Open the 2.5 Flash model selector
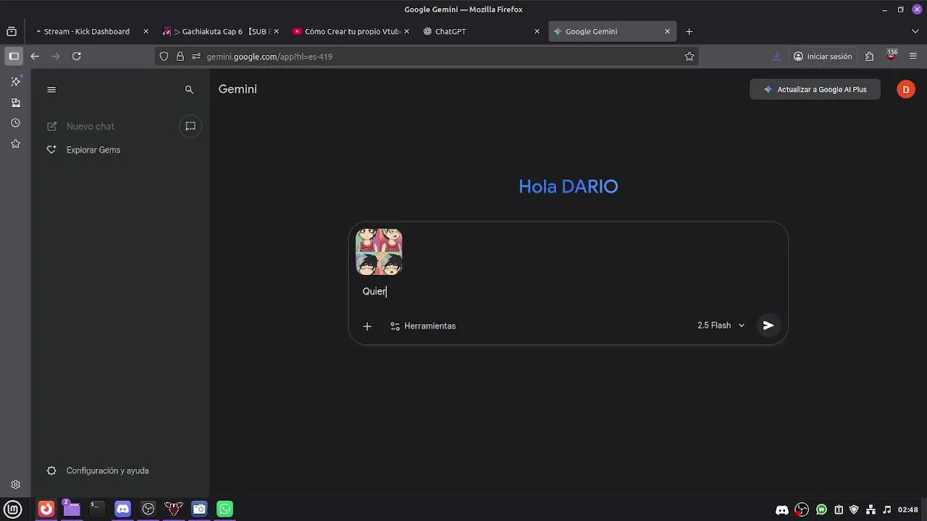Screen dimensions: 927x521 (721, 326)
